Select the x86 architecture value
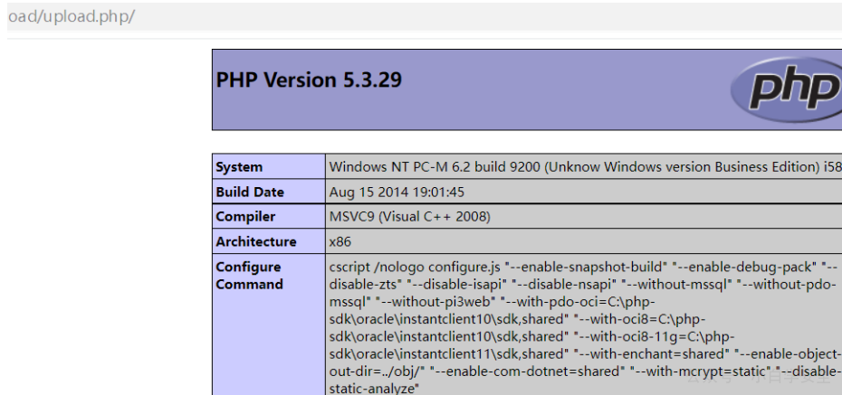The height and width of the screenshot is (395, 842). (340, 241)
